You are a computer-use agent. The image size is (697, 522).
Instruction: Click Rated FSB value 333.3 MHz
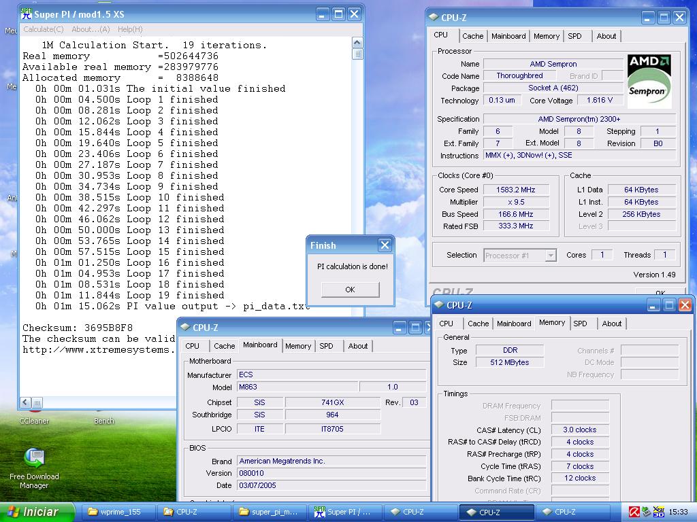click(x=516, y=226)
